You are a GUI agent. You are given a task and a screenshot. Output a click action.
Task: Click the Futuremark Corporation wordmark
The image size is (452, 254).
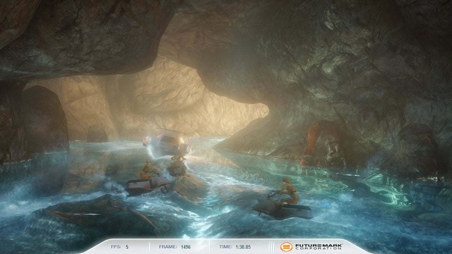(x=319, y=247)
